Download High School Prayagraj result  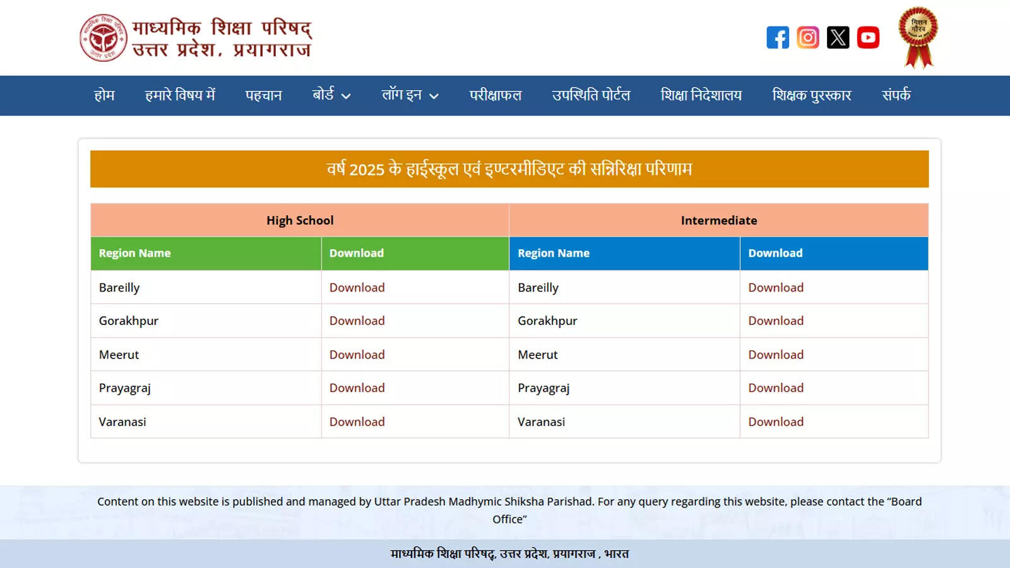(x=357, y=388)
